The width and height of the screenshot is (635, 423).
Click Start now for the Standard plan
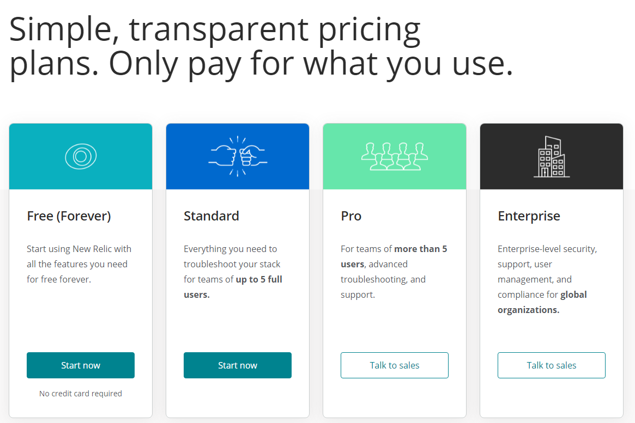(237, 365)
